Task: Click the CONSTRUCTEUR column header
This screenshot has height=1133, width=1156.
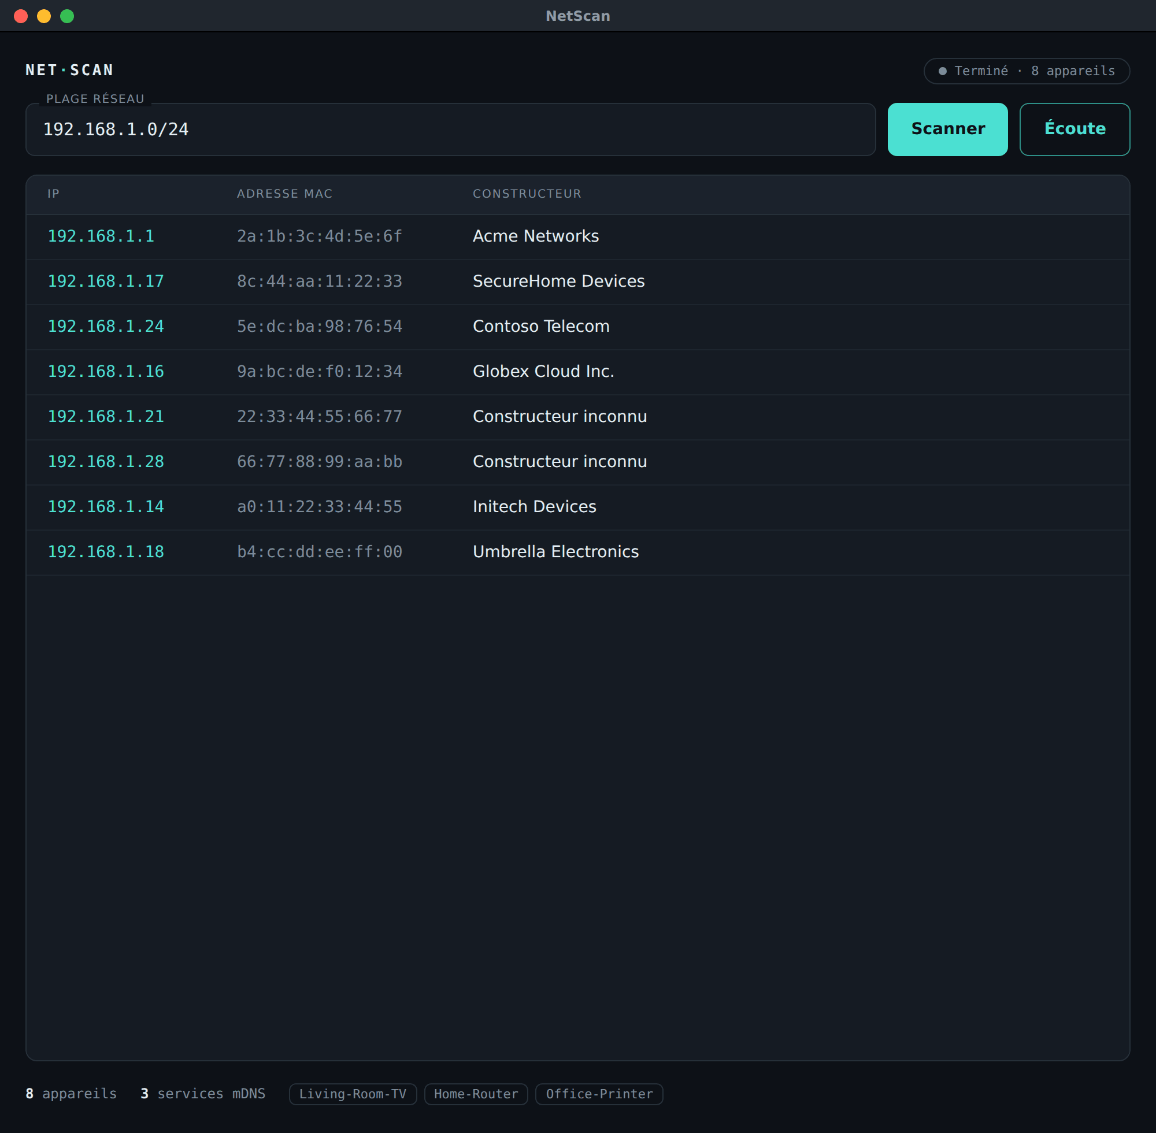Action: coord(527,194)
